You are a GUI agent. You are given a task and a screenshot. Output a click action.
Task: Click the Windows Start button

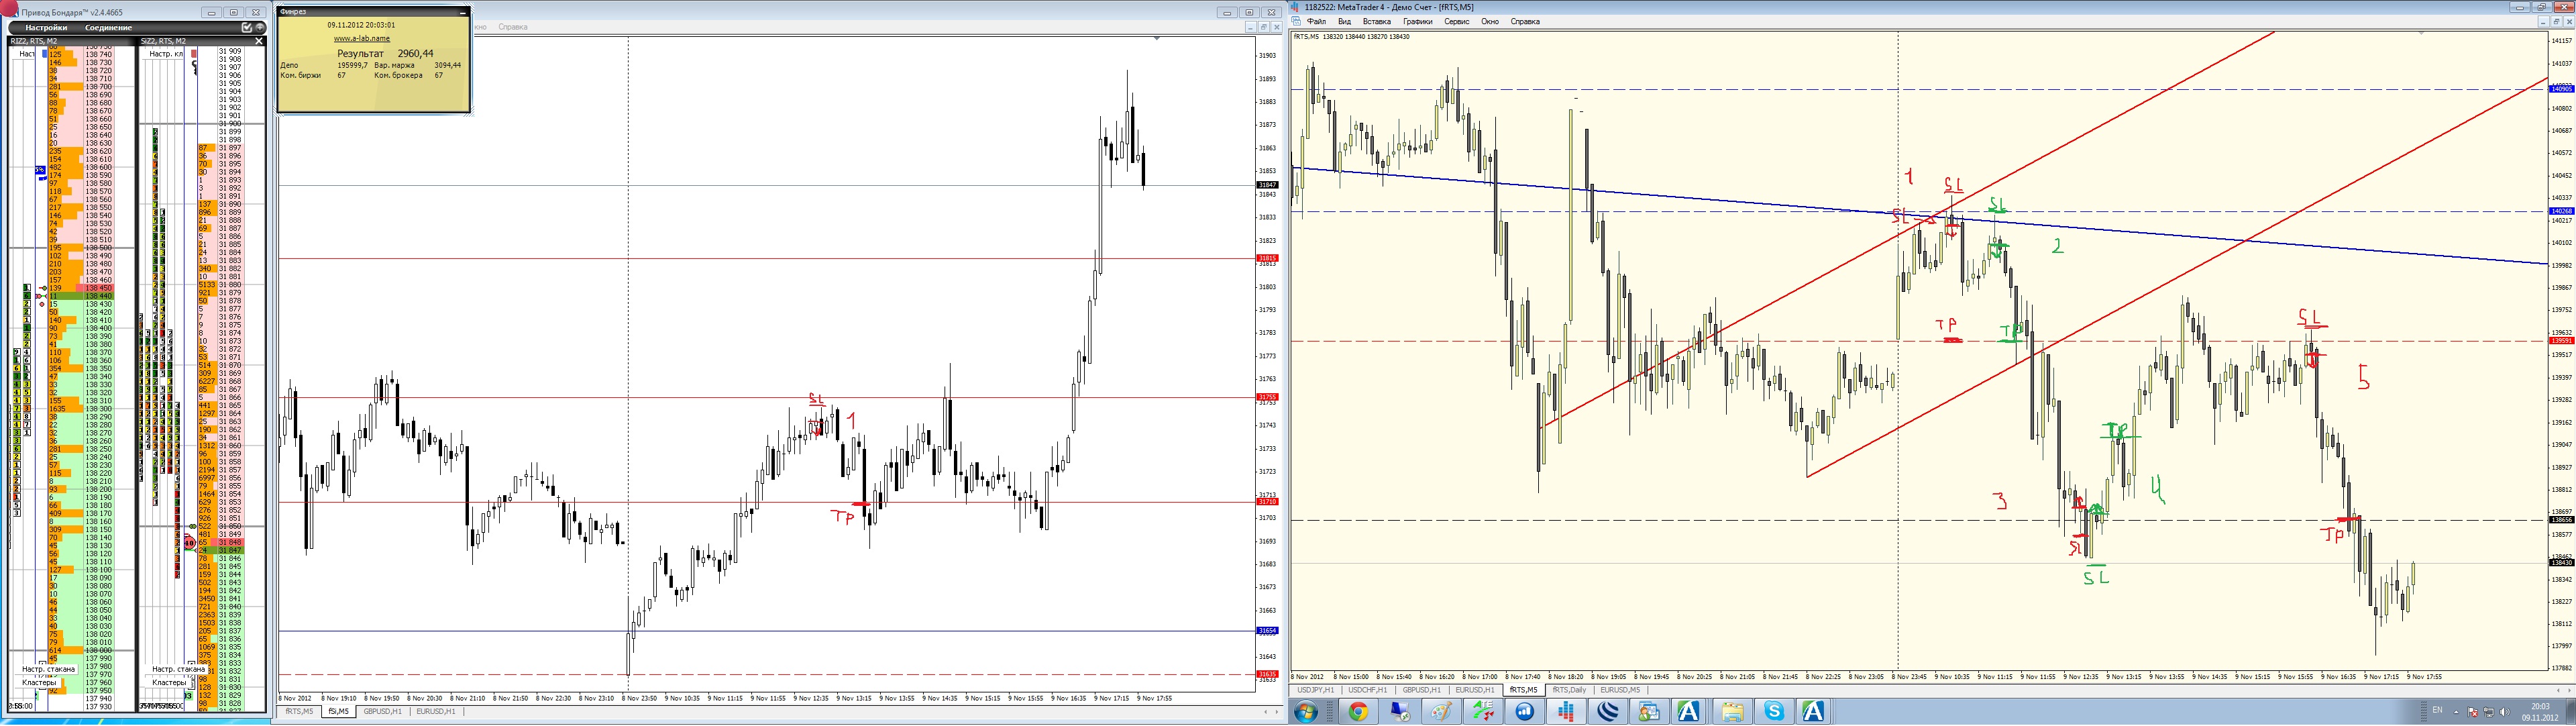tap(1305, 712)
